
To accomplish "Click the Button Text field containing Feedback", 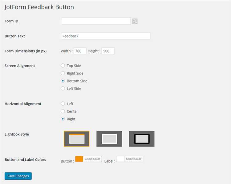I will click(106, 36).
